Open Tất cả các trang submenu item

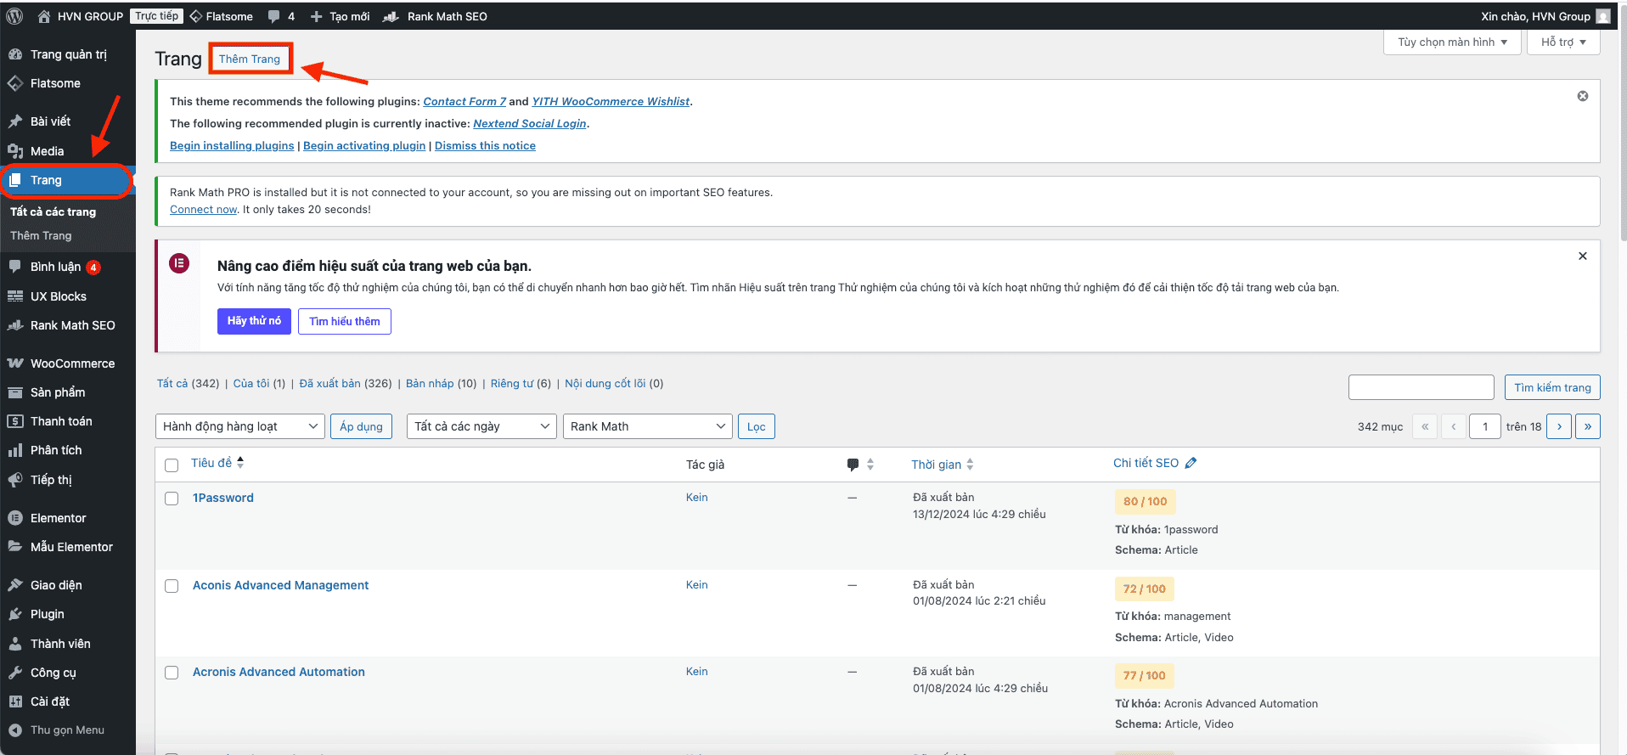pos(53,211)
